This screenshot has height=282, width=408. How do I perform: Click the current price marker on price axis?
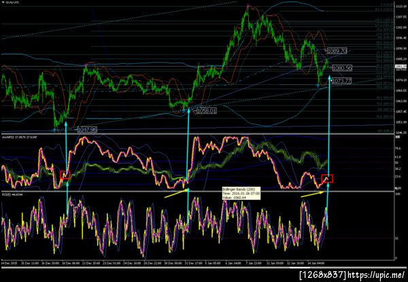click(401, 66)
